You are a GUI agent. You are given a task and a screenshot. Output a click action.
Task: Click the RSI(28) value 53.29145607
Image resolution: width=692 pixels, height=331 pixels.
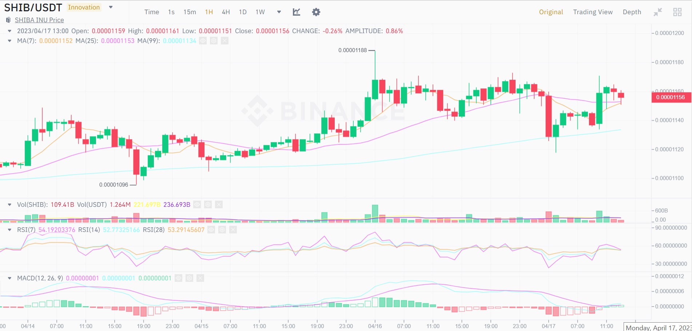[x=186, y=230]
